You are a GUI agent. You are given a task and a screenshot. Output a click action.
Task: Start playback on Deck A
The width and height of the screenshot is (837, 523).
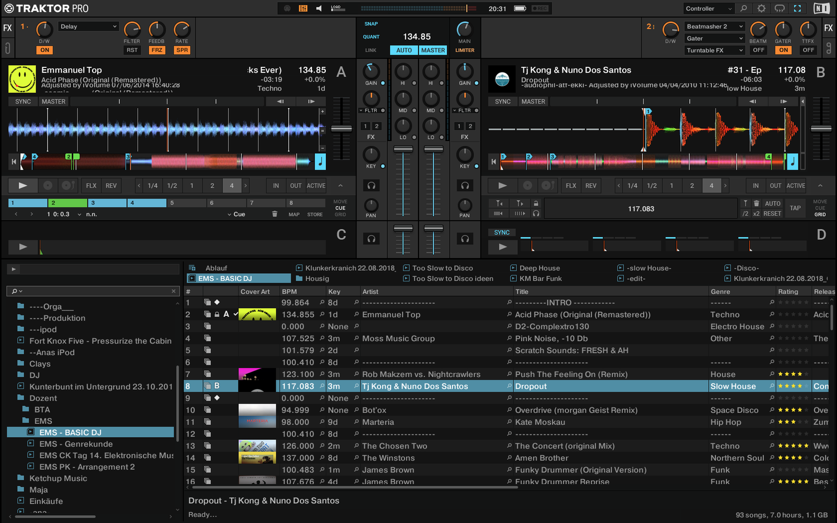(x=23, y=186)
